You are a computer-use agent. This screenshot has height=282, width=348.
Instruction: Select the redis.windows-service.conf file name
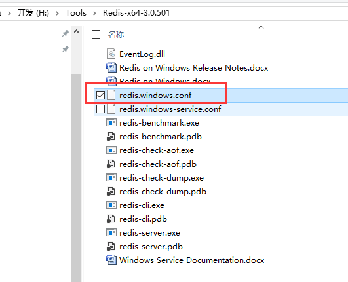click(x=170, y=109)
